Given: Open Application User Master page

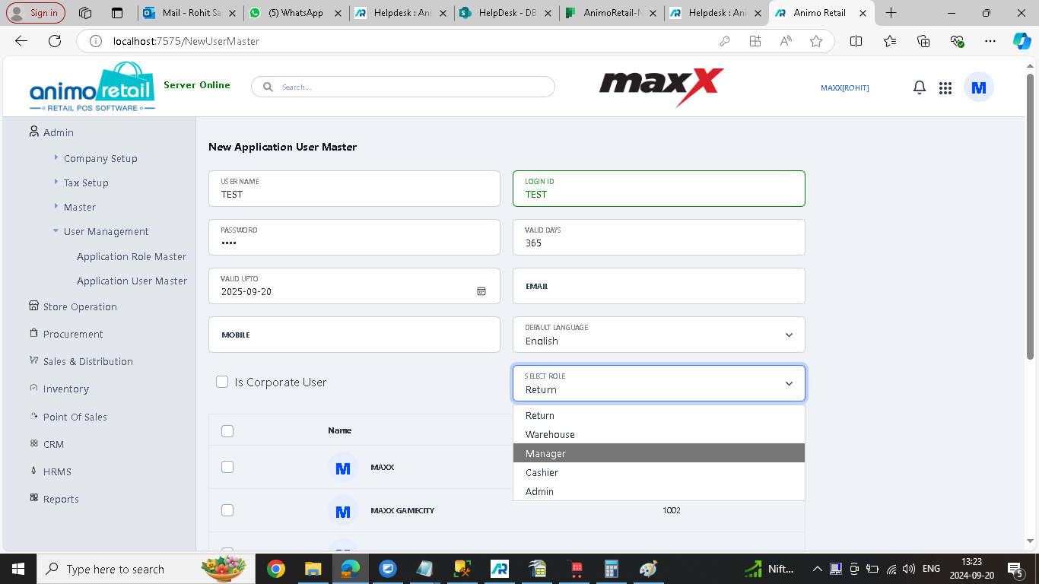Looking at the screenshot, I should 132,281.
